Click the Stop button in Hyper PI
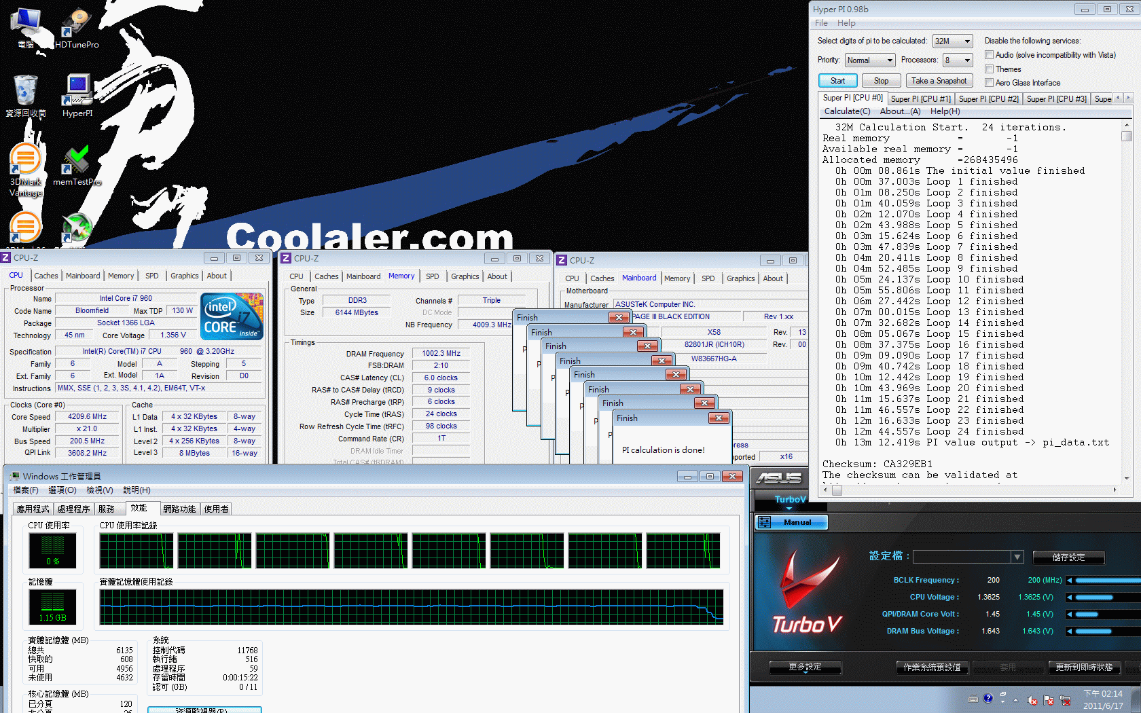 881,81
